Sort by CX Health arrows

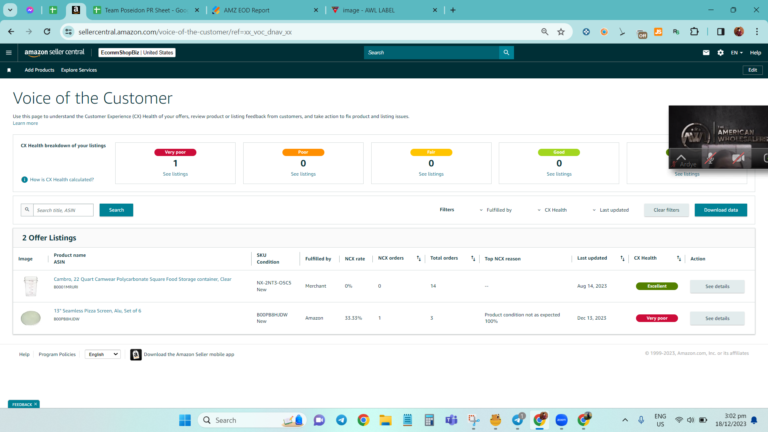[679, 258]
